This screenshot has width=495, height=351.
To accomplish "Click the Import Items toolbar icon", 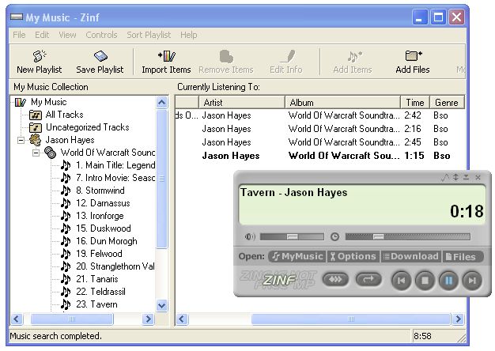I will [167, 56].
